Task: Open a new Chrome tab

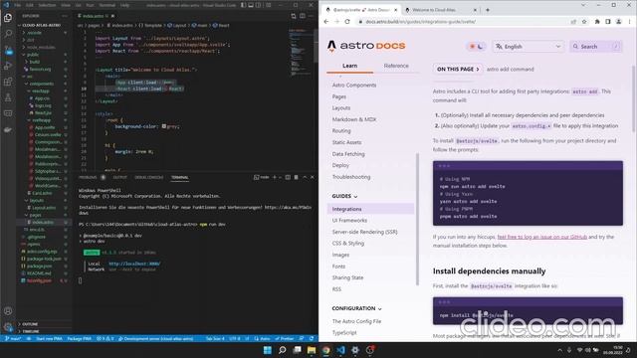Action: click(488, 10)
